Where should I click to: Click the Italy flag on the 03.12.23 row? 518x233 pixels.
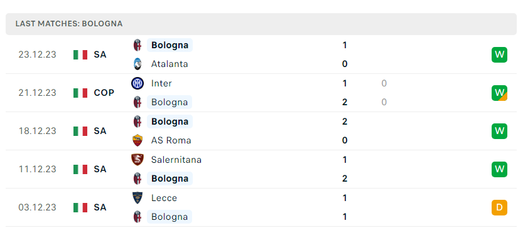(x=80, y=207)
